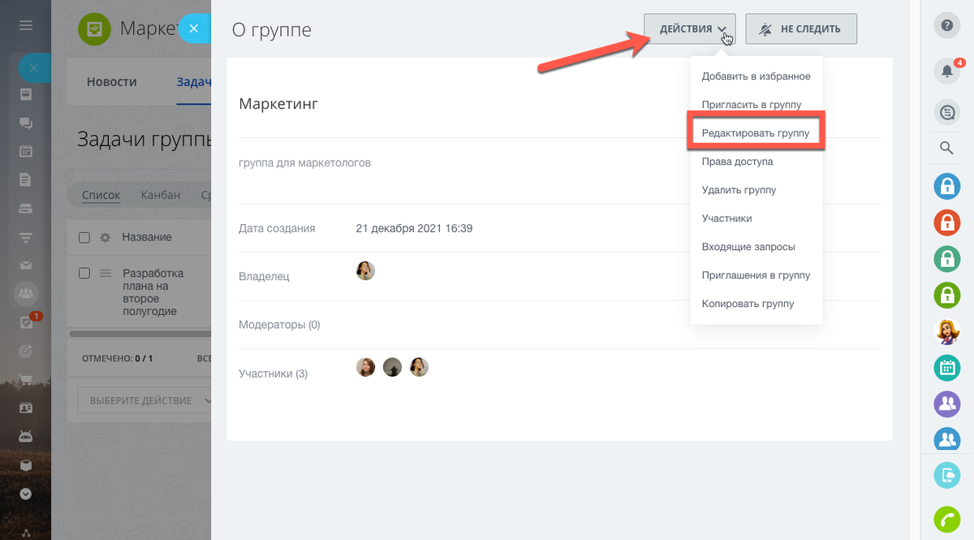Open the help question mark icon
The width and height of the screenshot is (974, 540).
coord(946,25)
